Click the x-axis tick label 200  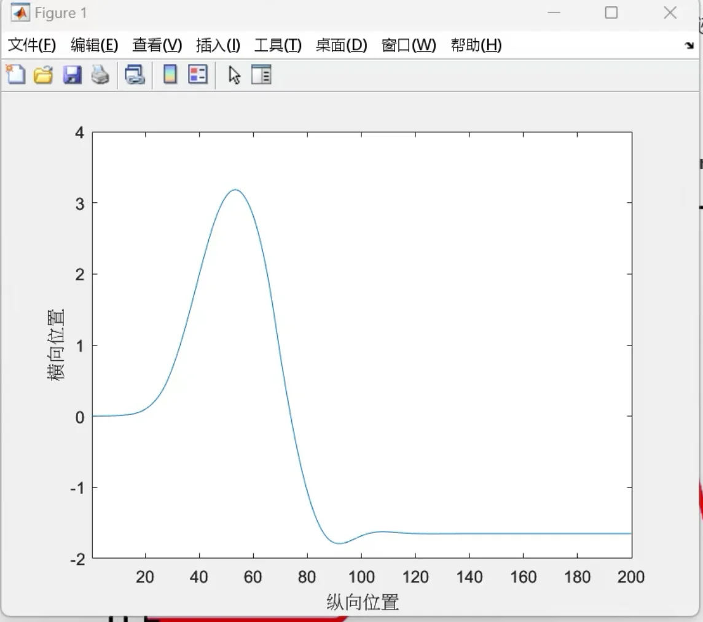coord(631,577)
